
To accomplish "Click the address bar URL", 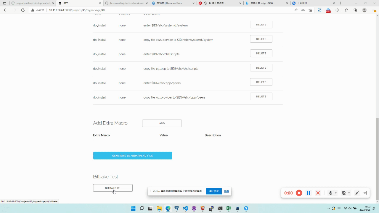I will pyautogui.click(x=77, y=10).
